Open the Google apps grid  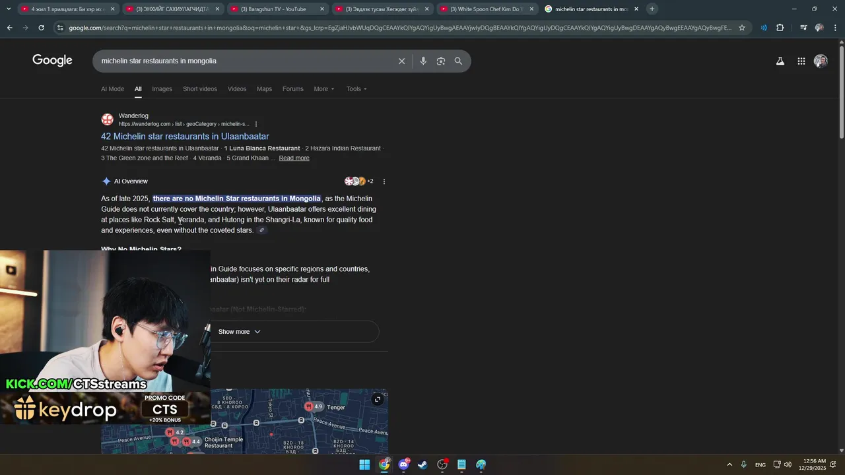tap(801, 61)
